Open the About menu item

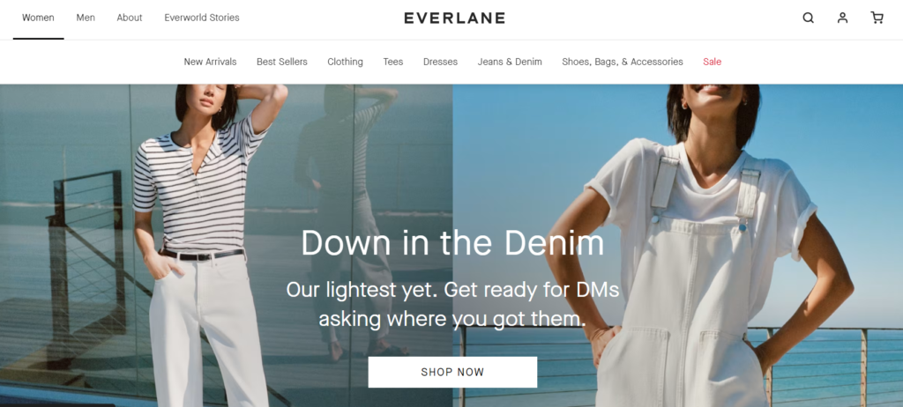tap(130, 18)
